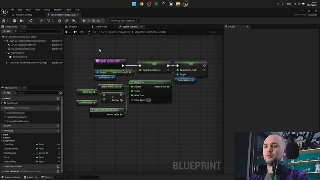Open My Blueprint view options gear
This screenshot has height=180, width=320.
pyautogui.click(x=61, y=93)
